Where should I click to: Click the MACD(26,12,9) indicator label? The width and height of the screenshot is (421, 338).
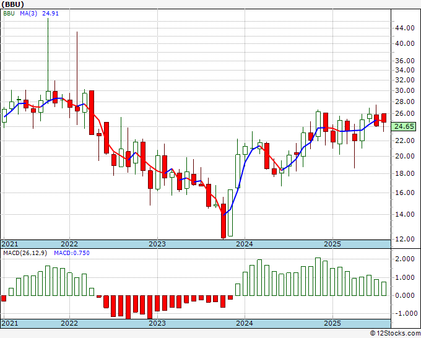[x=25, y=253]
